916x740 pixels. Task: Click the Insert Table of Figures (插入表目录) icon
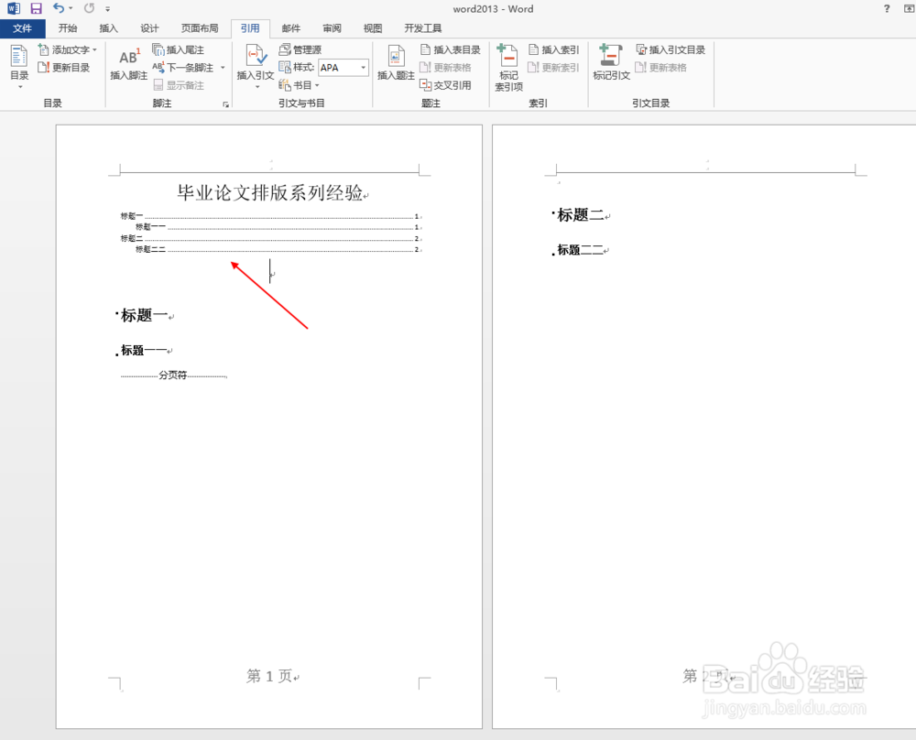[x=449, y=49]
